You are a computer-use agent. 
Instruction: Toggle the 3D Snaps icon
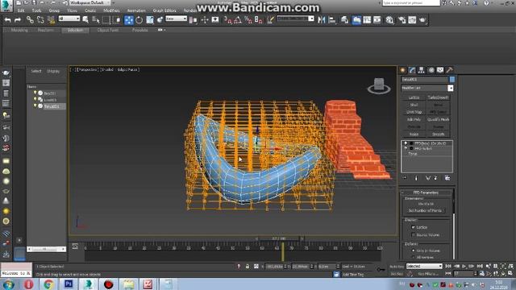pyautogui.click(x=227, y=20)
